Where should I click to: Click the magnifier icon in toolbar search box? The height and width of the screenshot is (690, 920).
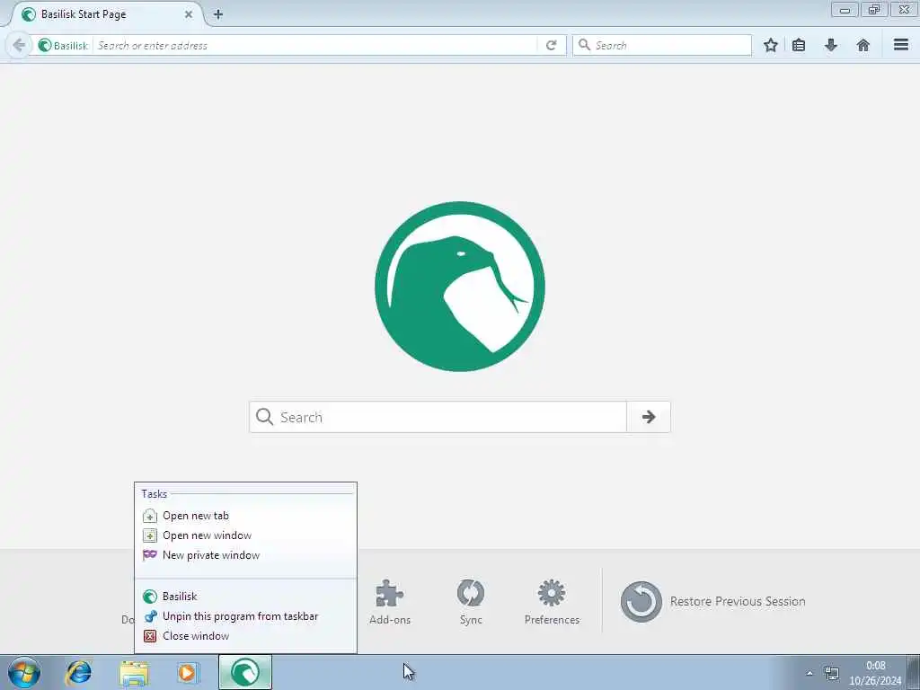[x=584, y=45]
